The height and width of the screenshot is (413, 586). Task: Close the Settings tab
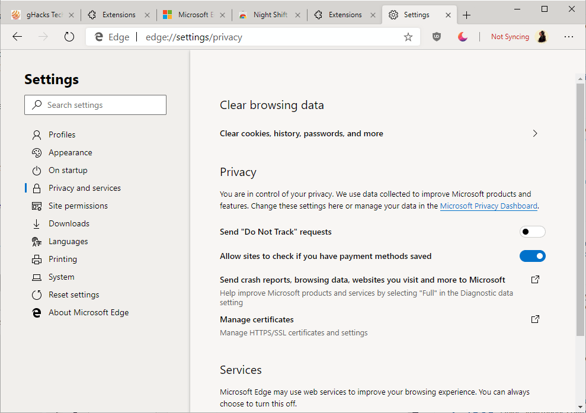point(448,15)
